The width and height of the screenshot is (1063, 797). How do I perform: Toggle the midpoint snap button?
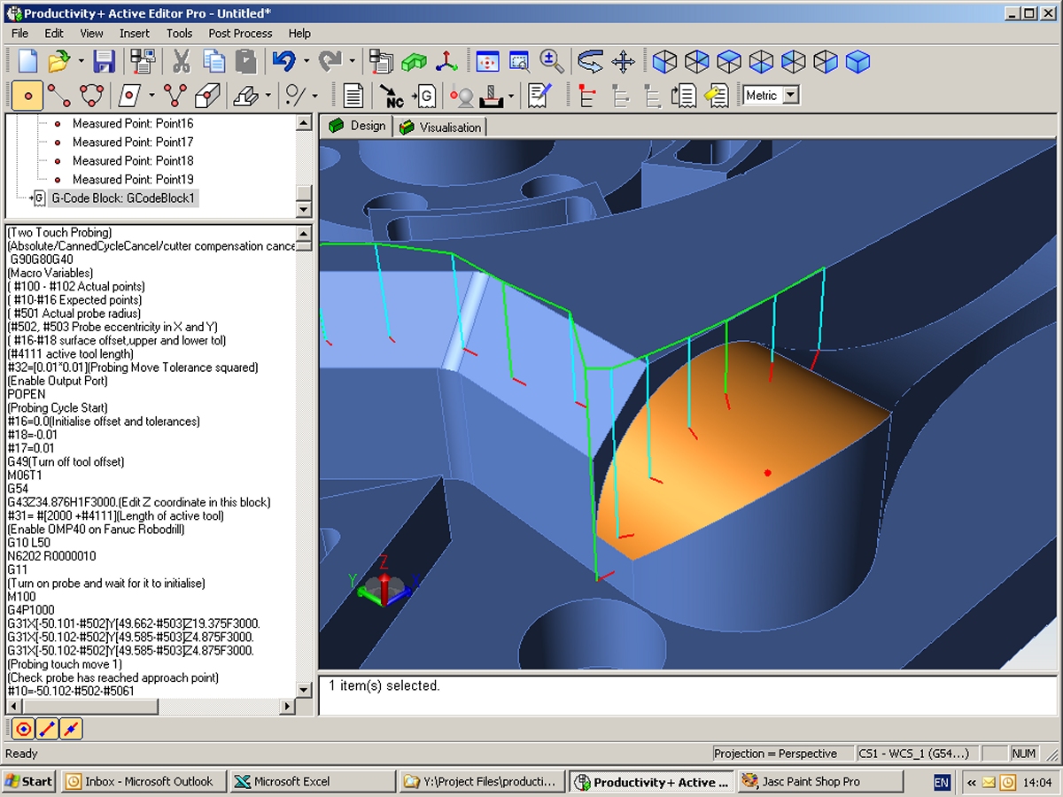click(71, 729)
